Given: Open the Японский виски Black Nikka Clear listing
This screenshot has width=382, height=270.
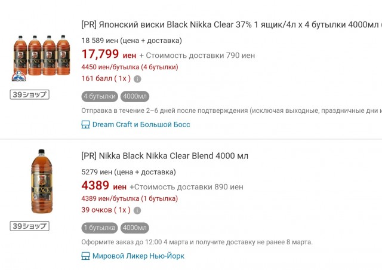Looking at the screenshot, I should point(231,24).
